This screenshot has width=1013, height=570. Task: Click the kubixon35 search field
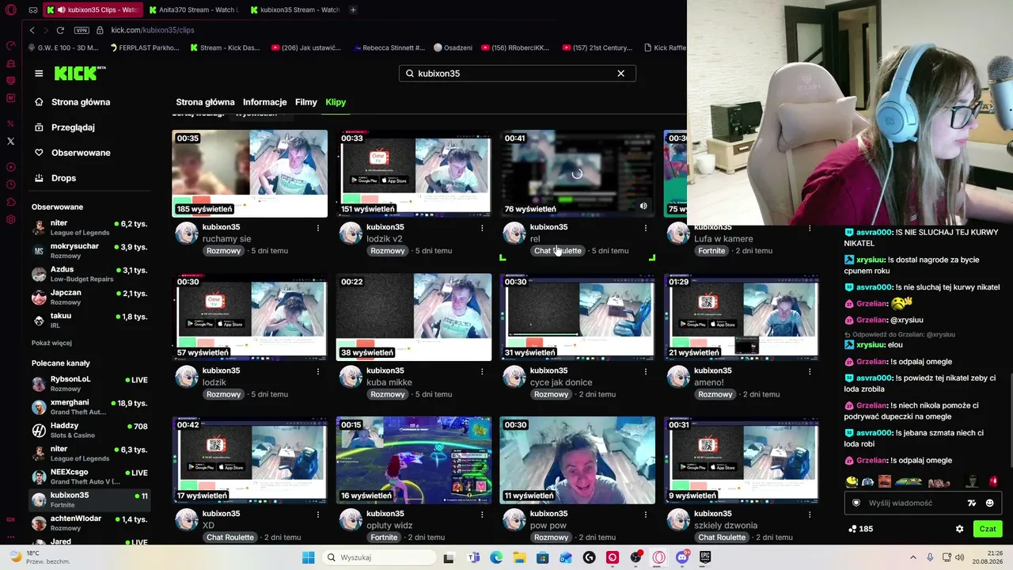517,74
